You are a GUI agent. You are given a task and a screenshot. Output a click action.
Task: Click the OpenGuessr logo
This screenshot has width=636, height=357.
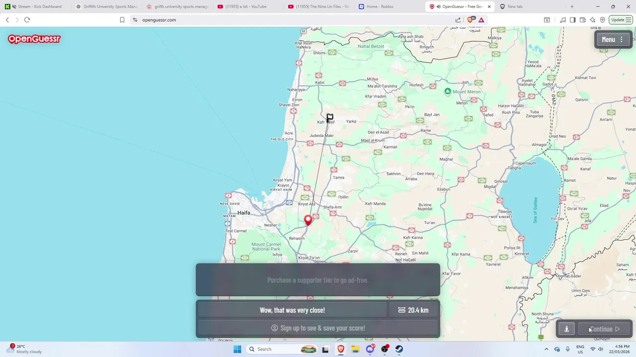34,39
